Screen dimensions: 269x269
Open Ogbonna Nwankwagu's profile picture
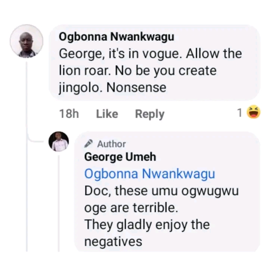click(x=26, y=42)
